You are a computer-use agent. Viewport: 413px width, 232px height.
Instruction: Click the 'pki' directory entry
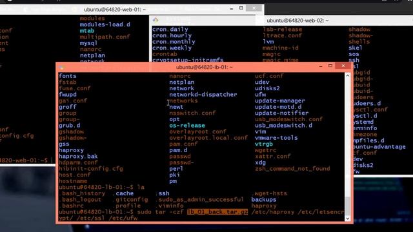pyautogui.click(x=174, y=175)
